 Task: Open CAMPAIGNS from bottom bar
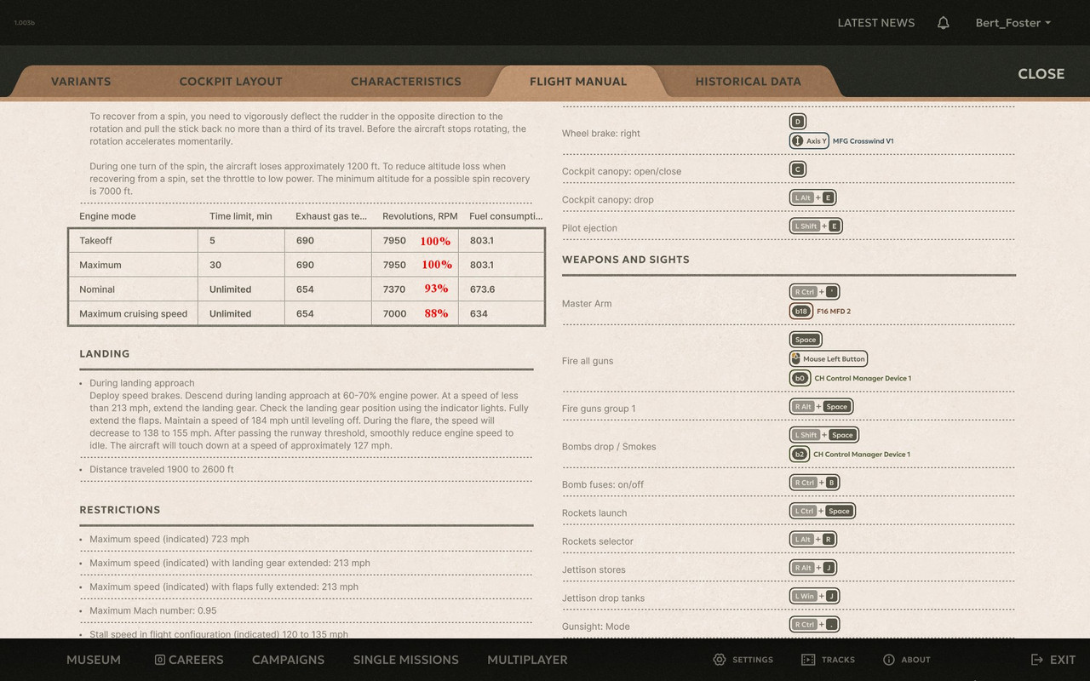pos(288,660)
